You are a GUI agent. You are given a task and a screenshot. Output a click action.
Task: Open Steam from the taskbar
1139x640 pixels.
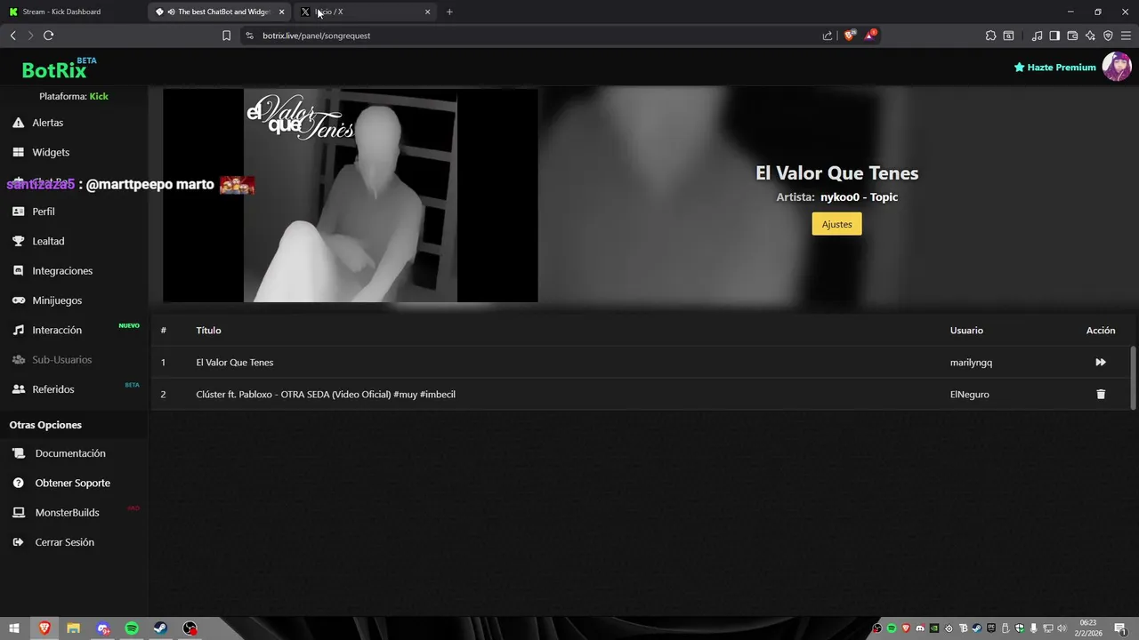pyautogui.click(x=160, y=628)
